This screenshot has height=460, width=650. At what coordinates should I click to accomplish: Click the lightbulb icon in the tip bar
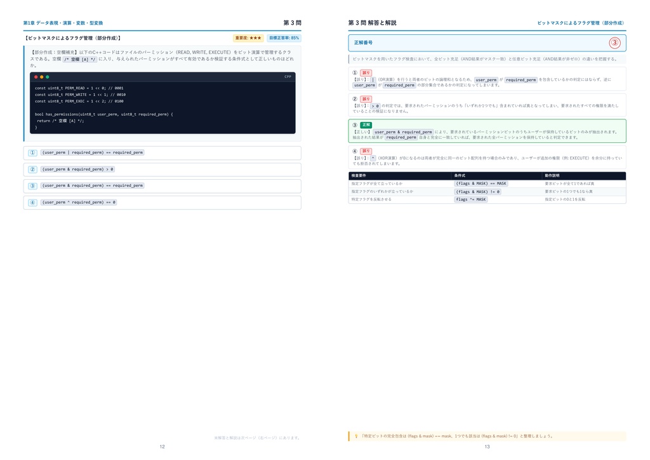tap(355, 436)
